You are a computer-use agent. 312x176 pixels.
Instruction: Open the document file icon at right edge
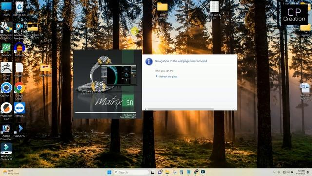click(305, 91)
